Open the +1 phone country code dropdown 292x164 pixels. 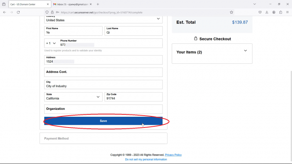[51, 43]
